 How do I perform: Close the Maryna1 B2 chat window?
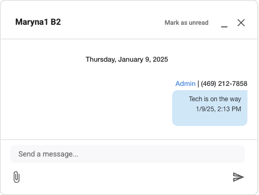241,23
